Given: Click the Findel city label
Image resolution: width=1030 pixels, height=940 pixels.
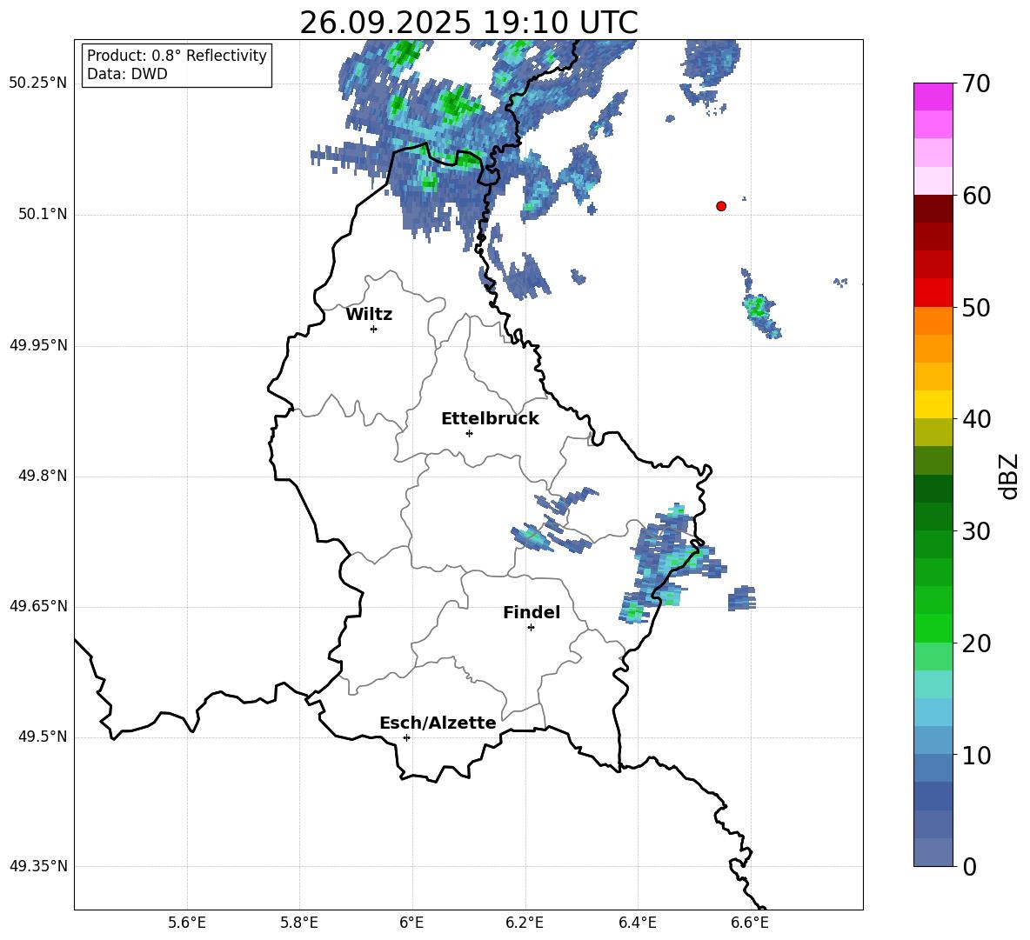Looking at the screenshot, I should click(532, 612).
